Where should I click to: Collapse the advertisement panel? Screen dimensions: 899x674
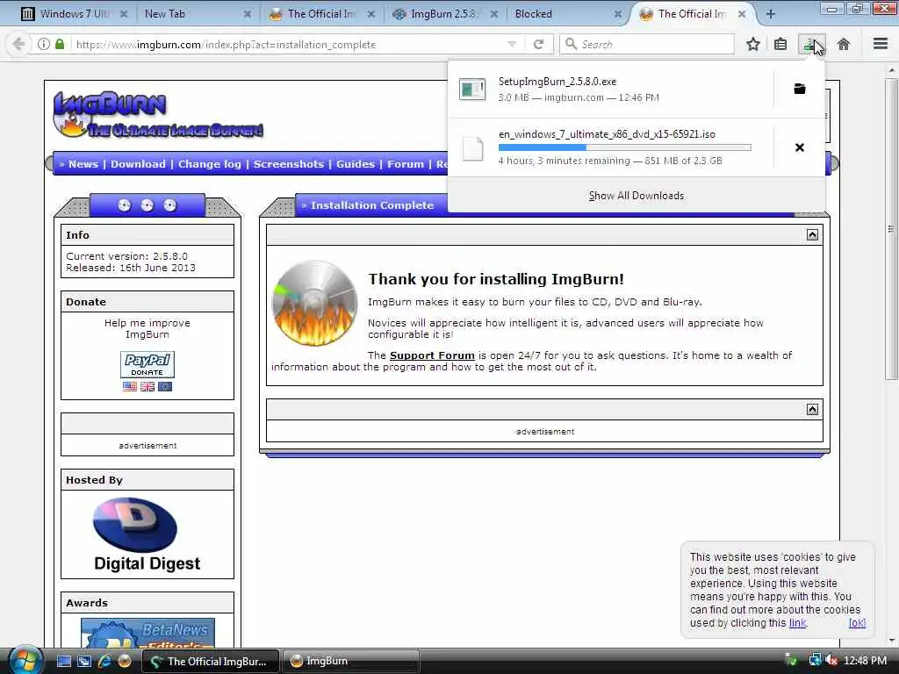[812, 409]
